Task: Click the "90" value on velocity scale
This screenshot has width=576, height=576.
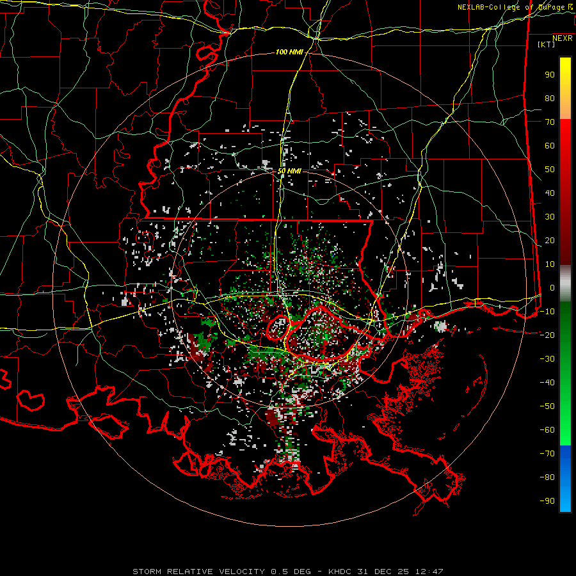Action: pos(550,75)
